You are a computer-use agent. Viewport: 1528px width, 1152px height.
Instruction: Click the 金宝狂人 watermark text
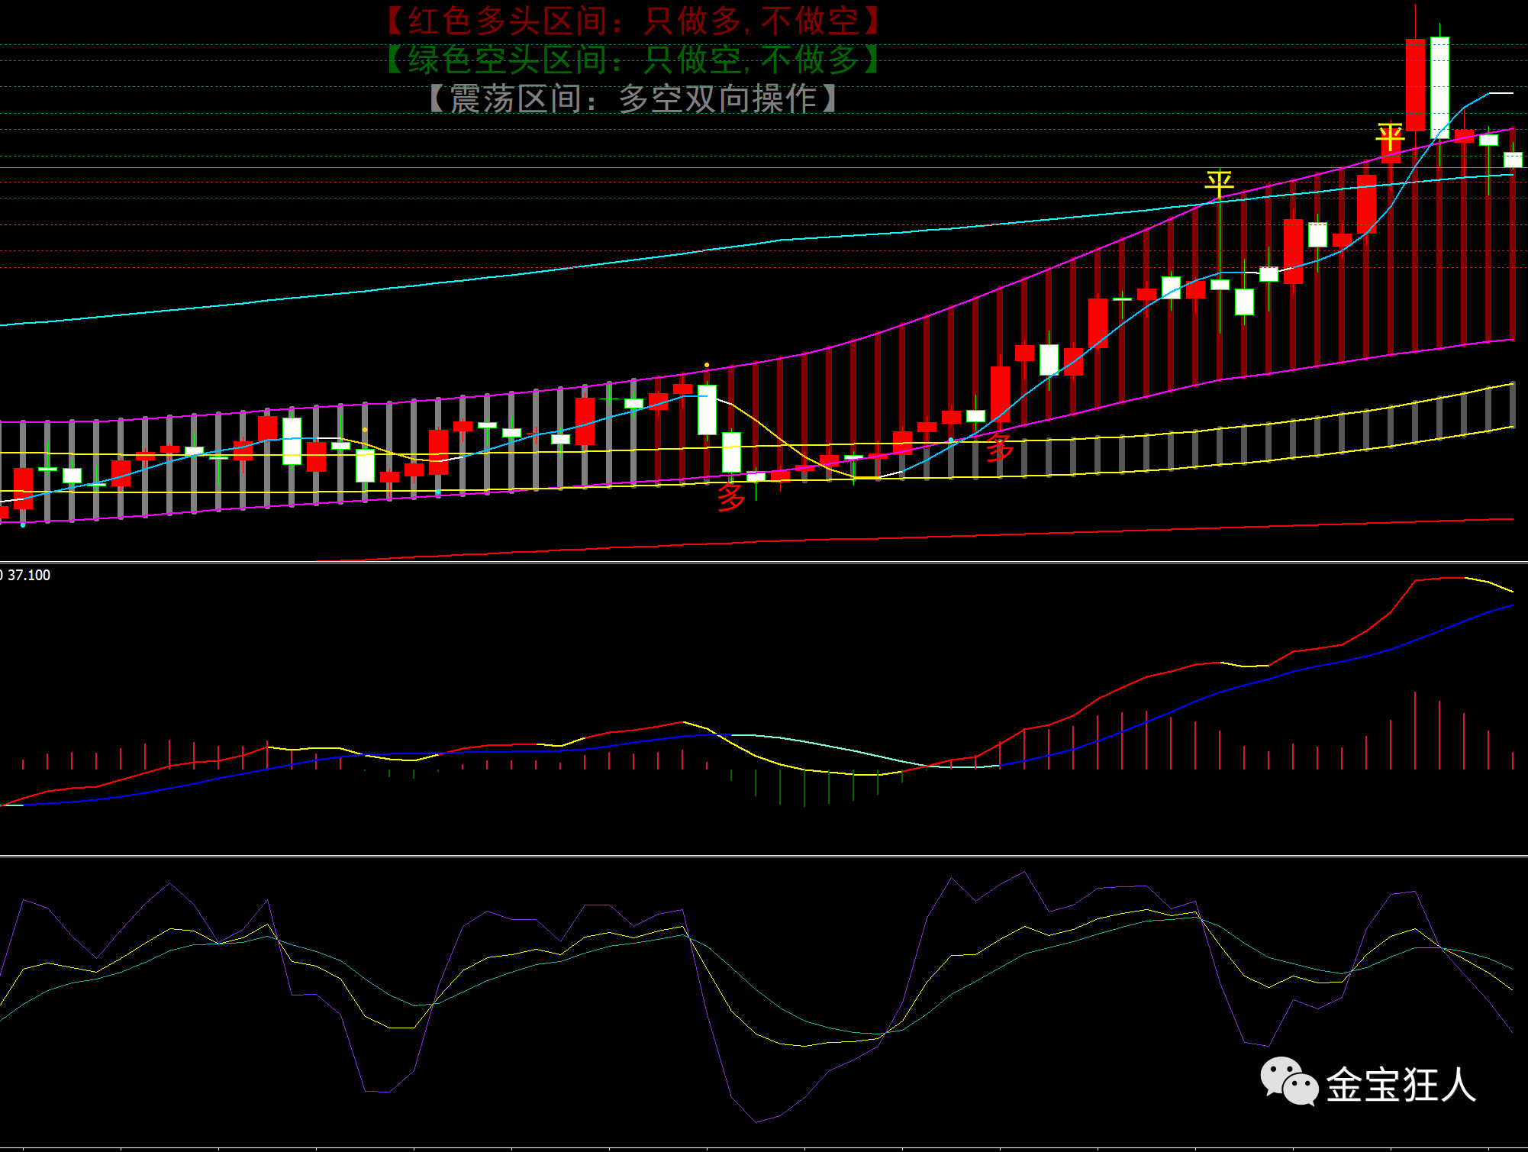pyautogui.click(x=1401, y=1084)
